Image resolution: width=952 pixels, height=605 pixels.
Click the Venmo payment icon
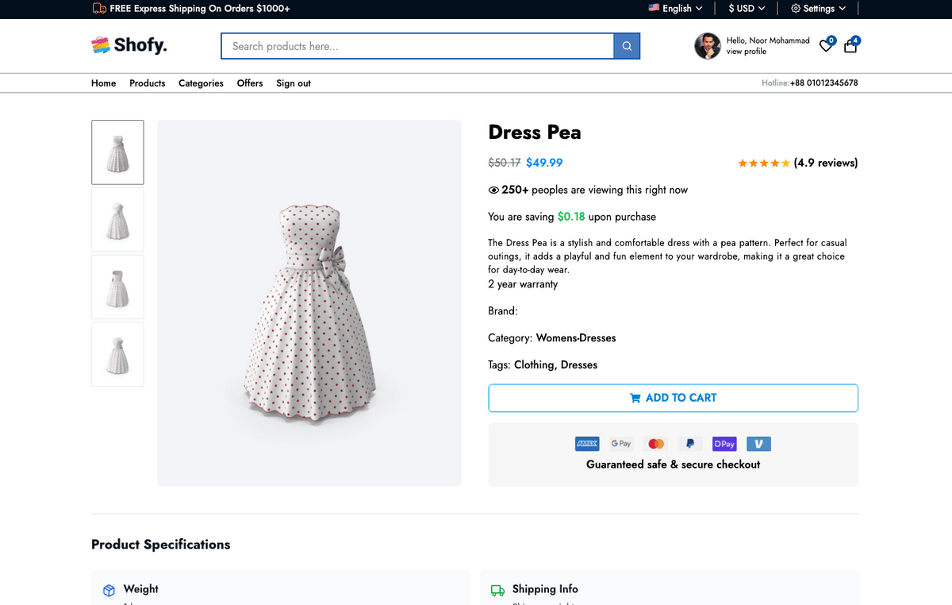tap(758, 444)
